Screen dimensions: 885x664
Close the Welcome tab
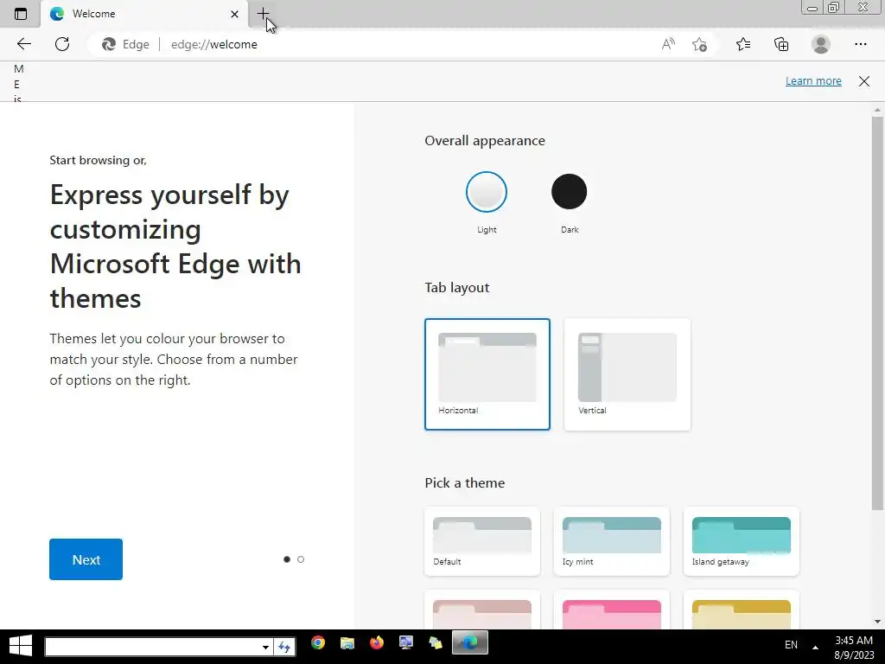[x=234, y=14]
